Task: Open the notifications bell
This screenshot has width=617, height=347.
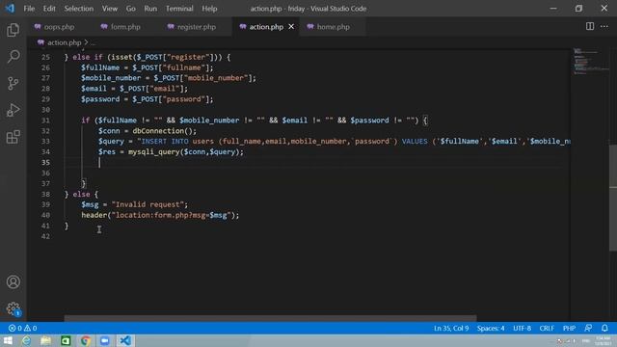Action: (604, 328)
